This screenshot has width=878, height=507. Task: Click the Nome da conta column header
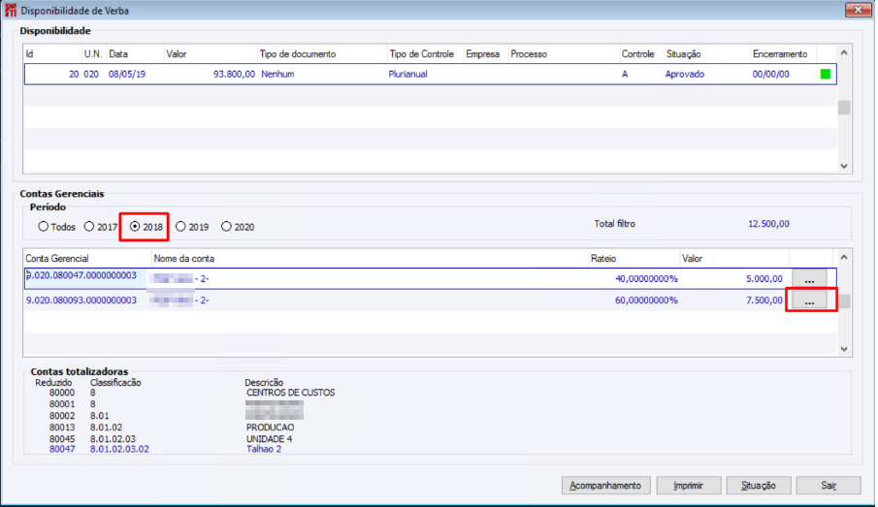(371, 259)
